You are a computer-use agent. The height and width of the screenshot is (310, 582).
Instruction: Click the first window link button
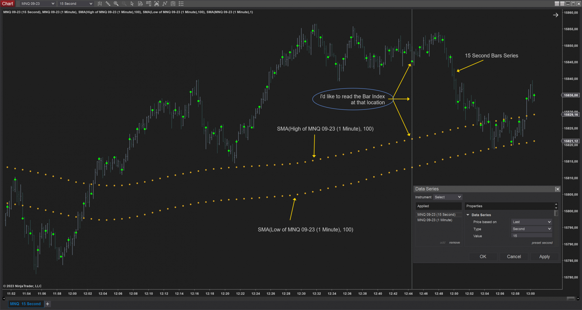(557, 4)
